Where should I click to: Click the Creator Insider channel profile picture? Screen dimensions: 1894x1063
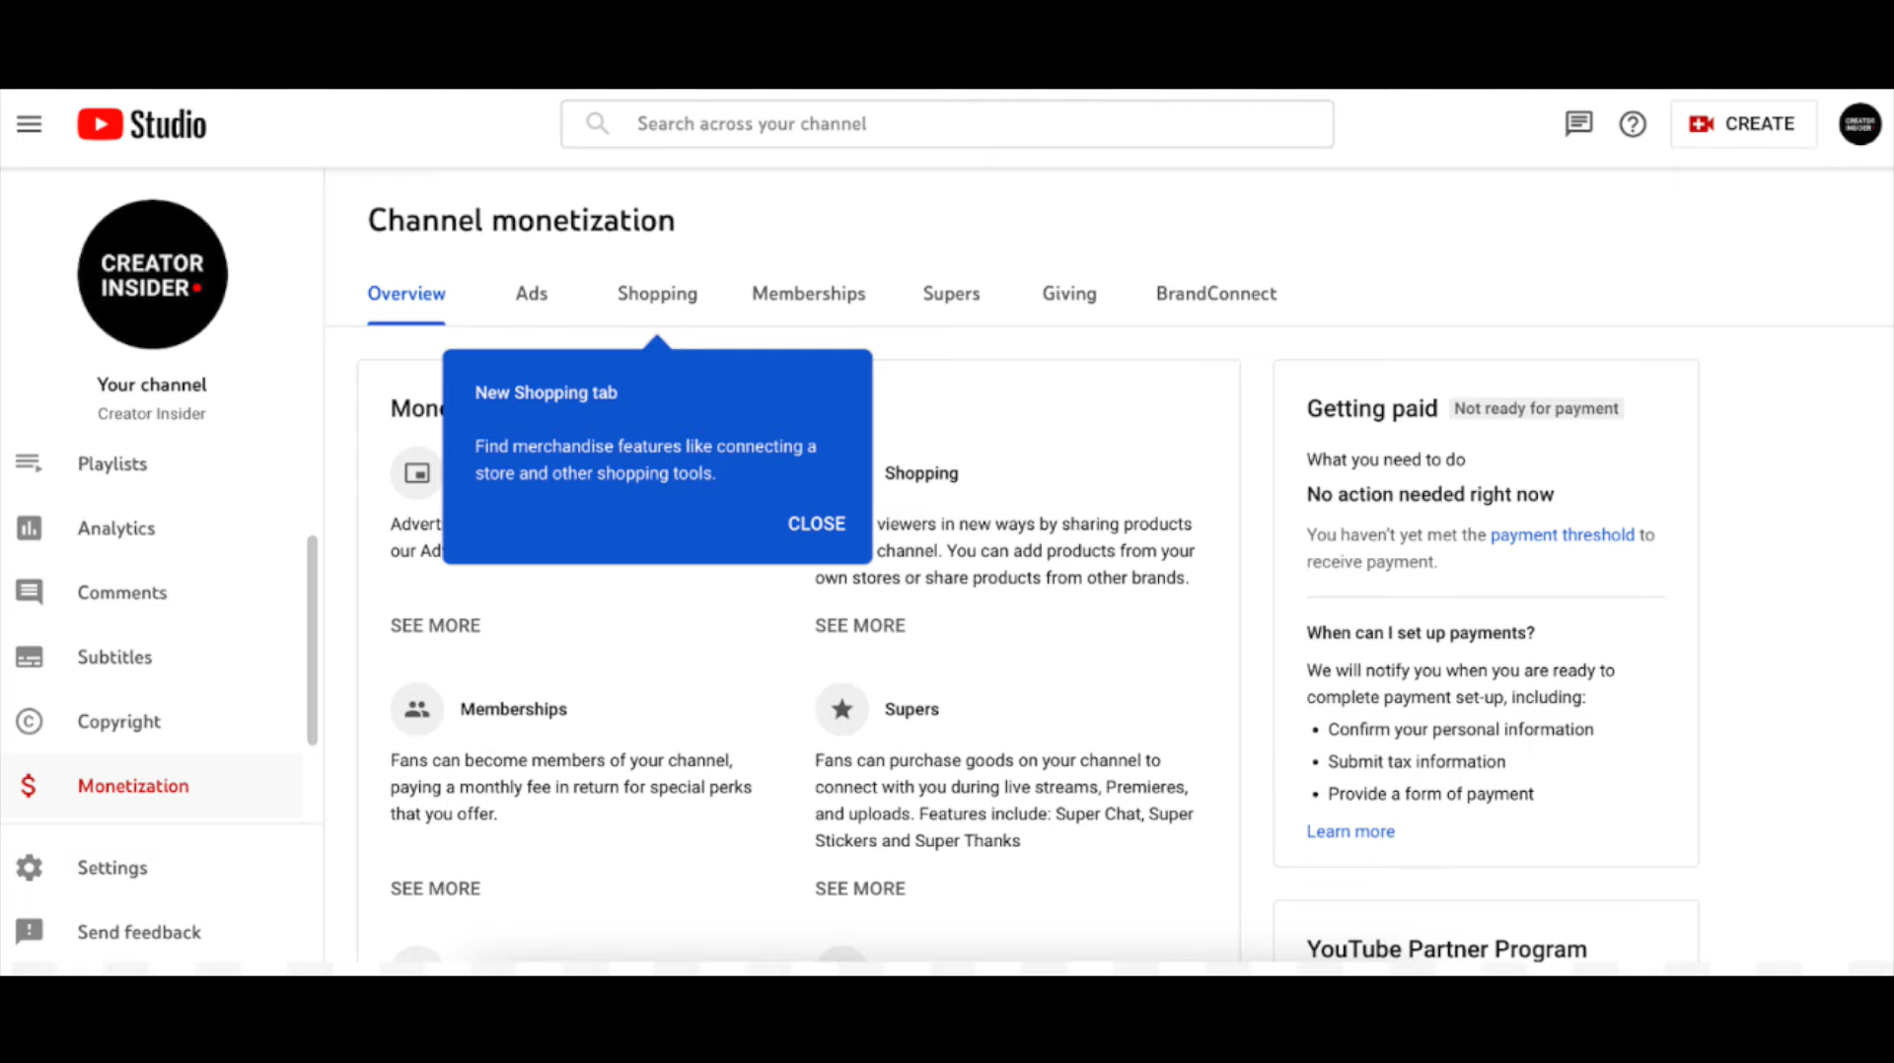pos(153,274)
